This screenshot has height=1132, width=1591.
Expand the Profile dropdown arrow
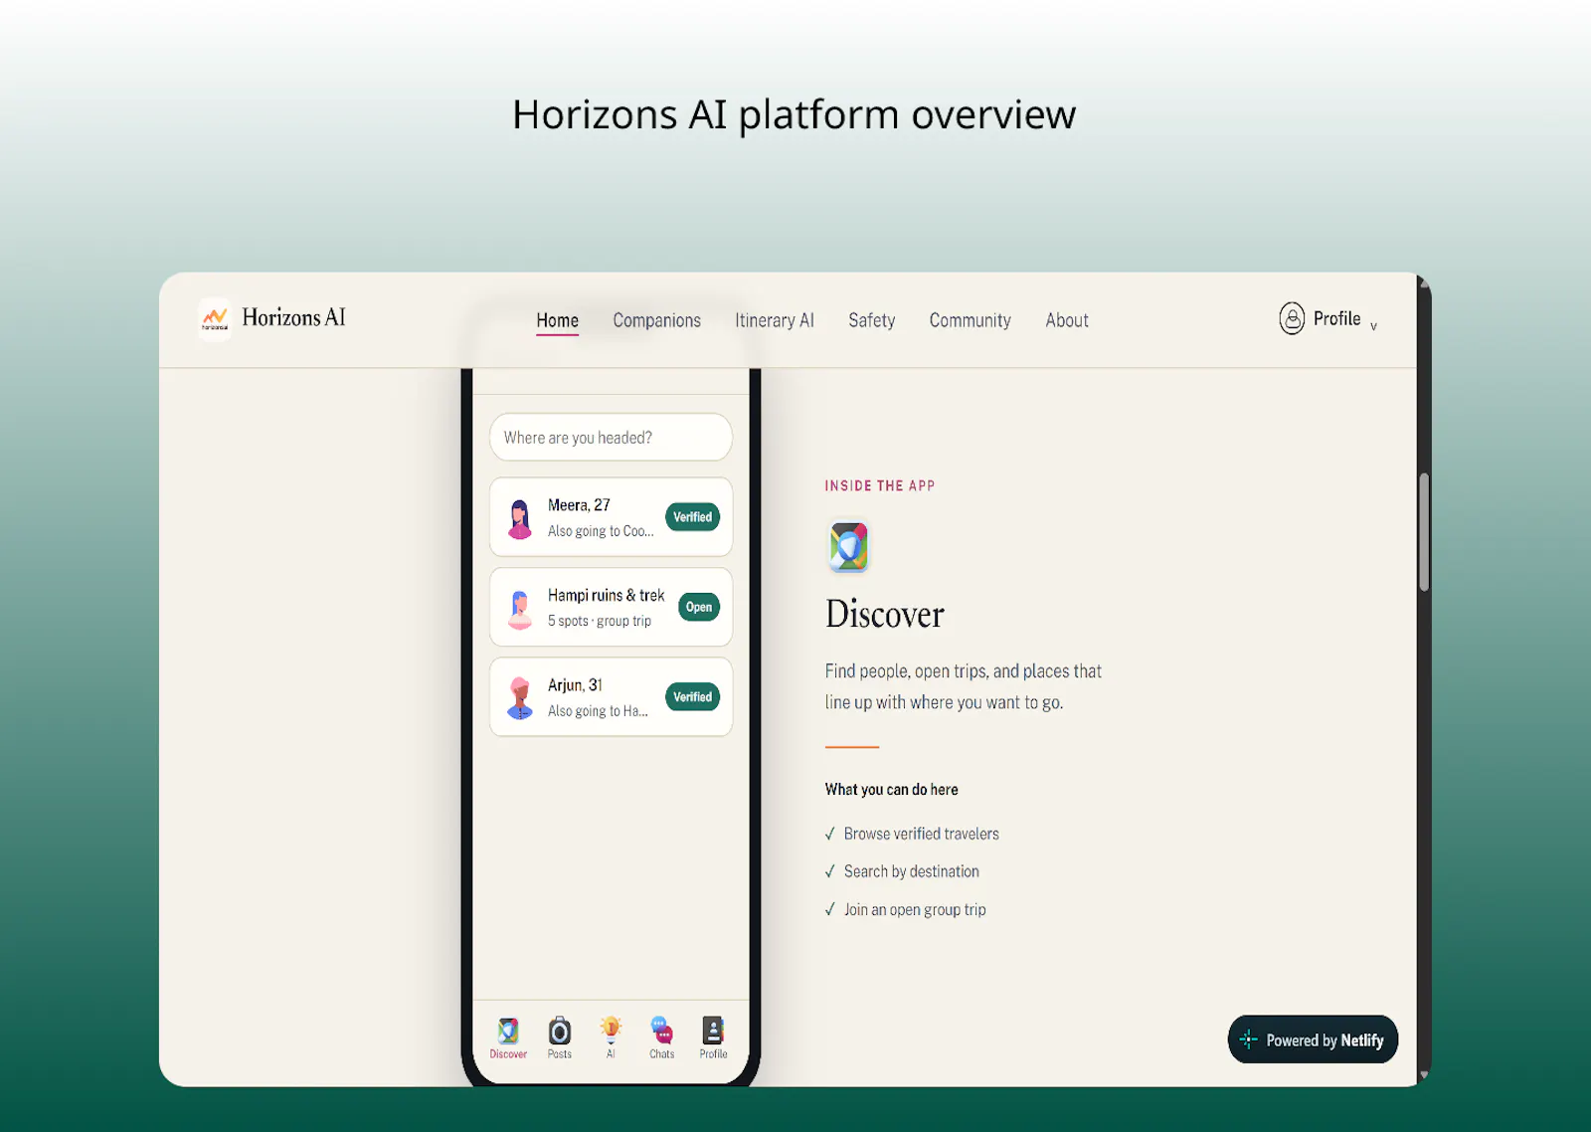coord(1373,326)
